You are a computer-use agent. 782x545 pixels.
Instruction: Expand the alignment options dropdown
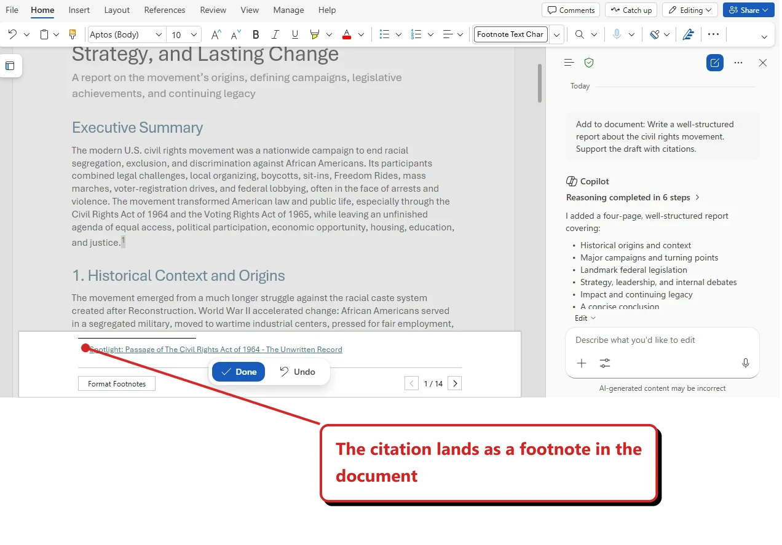pos(460,35)
